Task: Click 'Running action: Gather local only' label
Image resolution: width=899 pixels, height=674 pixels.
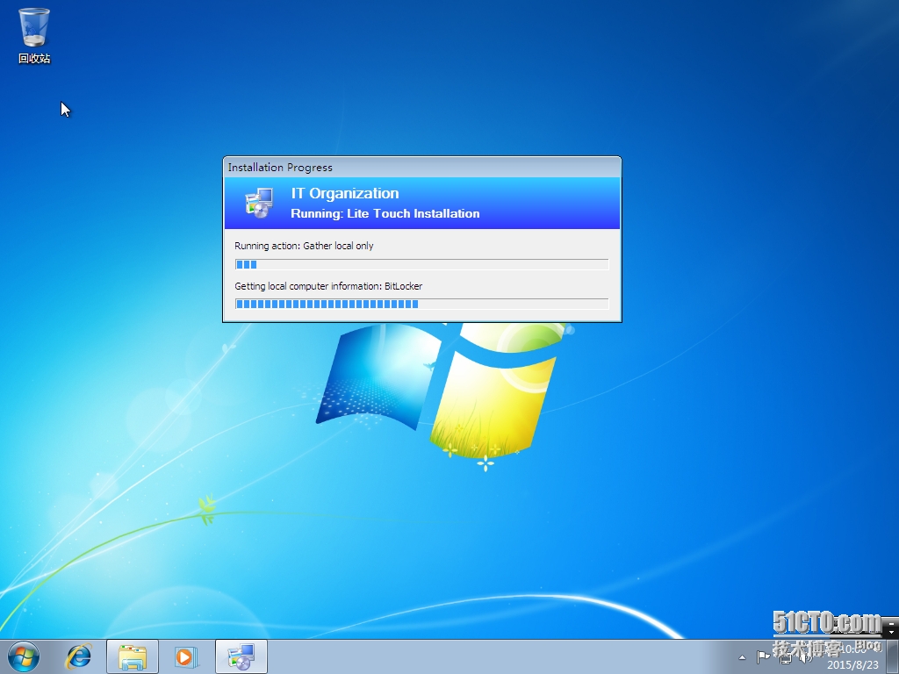Action: [x=304, y=246]
